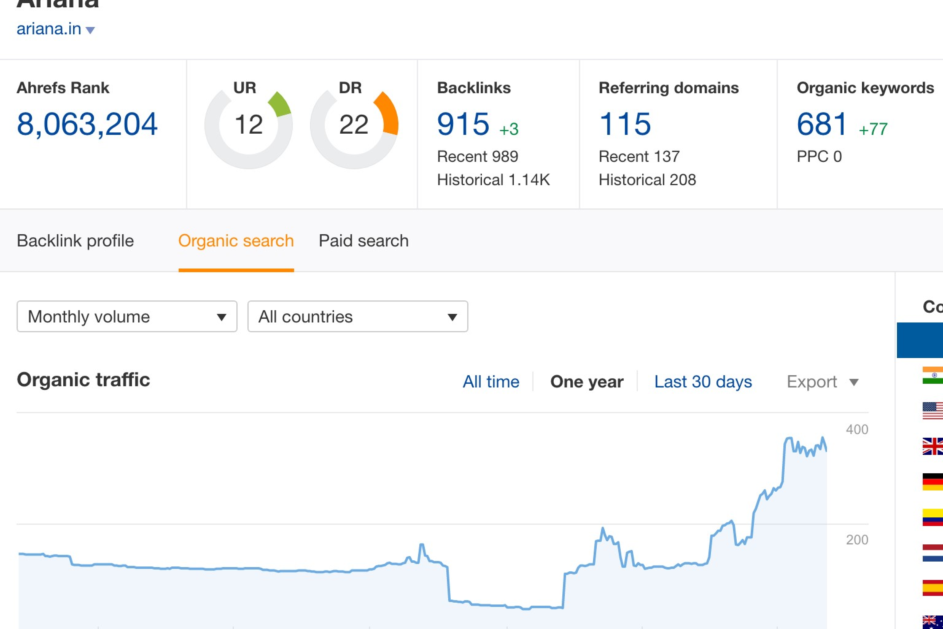Image resolution: width=943 pixels, height=629 pixels.
Task: Open the Monthly volume dropdown
Action: 127,317
